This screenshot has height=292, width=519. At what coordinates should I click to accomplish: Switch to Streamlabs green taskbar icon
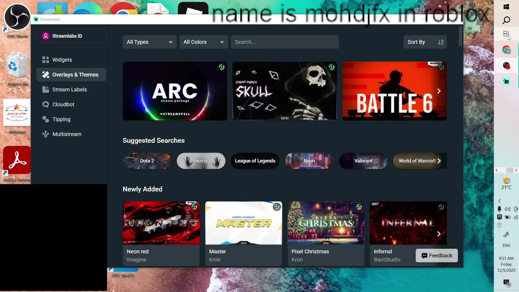[x=506, y=82]
